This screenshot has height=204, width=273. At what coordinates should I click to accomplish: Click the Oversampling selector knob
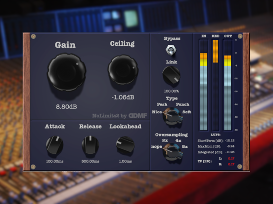173,152
